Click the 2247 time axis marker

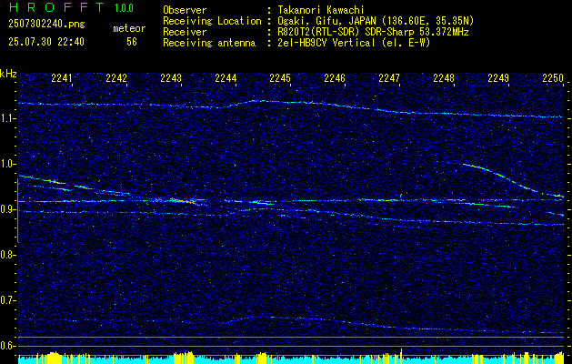pos(389,78)
